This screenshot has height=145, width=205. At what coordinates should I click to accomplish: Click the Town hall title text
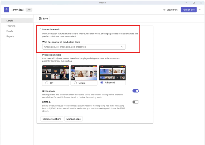(18, 10)
